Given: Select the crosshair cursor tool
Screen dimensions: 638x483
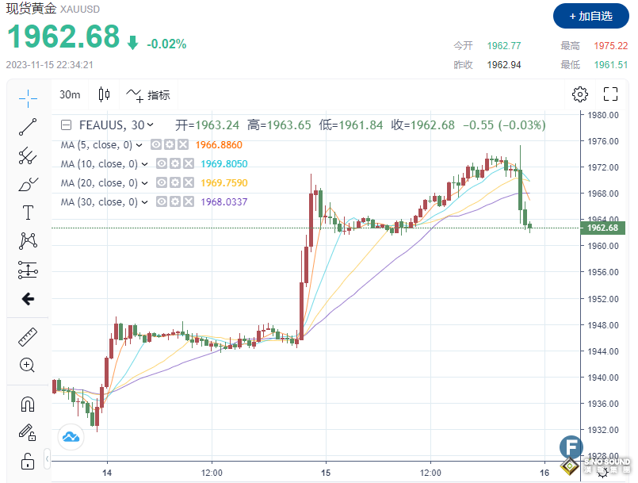Looking at the screenshot, I should [28, 98].
